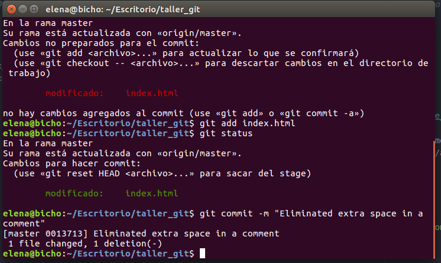
Task: Close the terminal window
Action: (11, 9)
